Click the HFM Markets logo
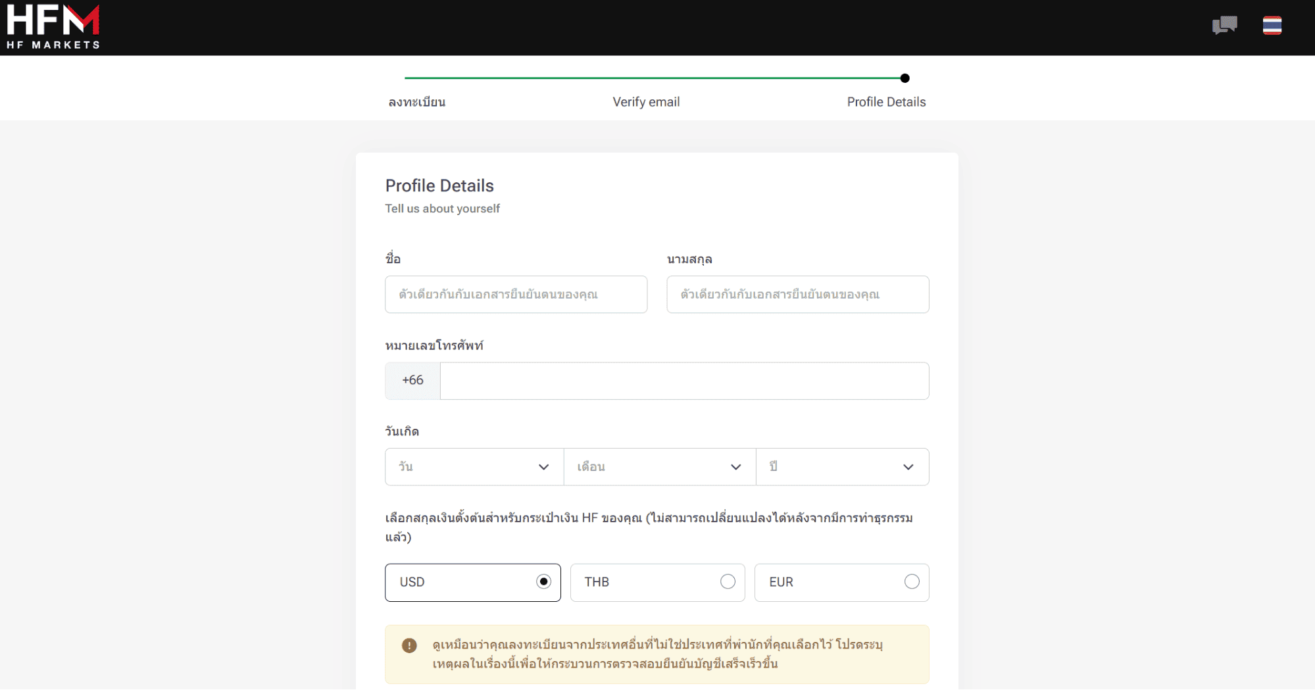1315x690 pixels. tap(53, 27)
